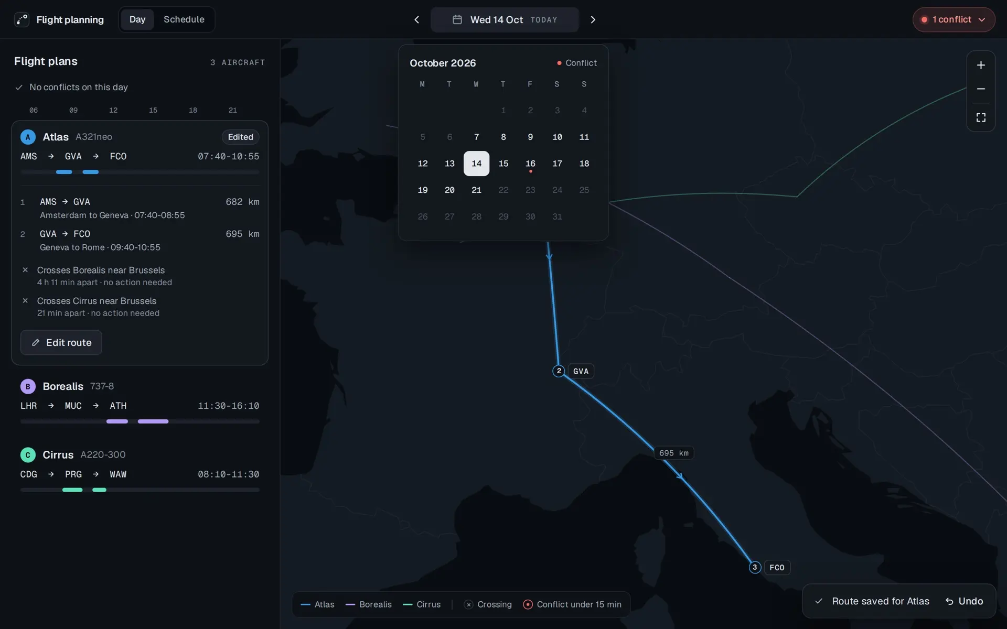The image size is (1007, 629).
Task: Go to next day arrow
Action: [x=593, y=19]
